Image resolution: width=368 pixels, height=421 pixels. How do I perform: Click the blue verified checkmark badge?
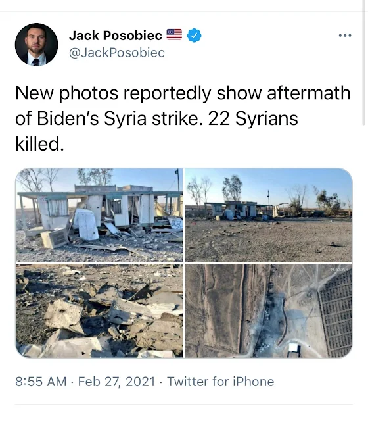point(195,35)
